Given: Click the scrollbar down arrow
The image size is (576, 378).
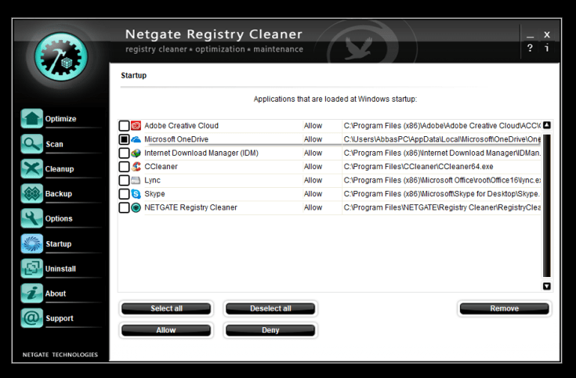Looking at the screenshot, I should [x=547, y=286].
